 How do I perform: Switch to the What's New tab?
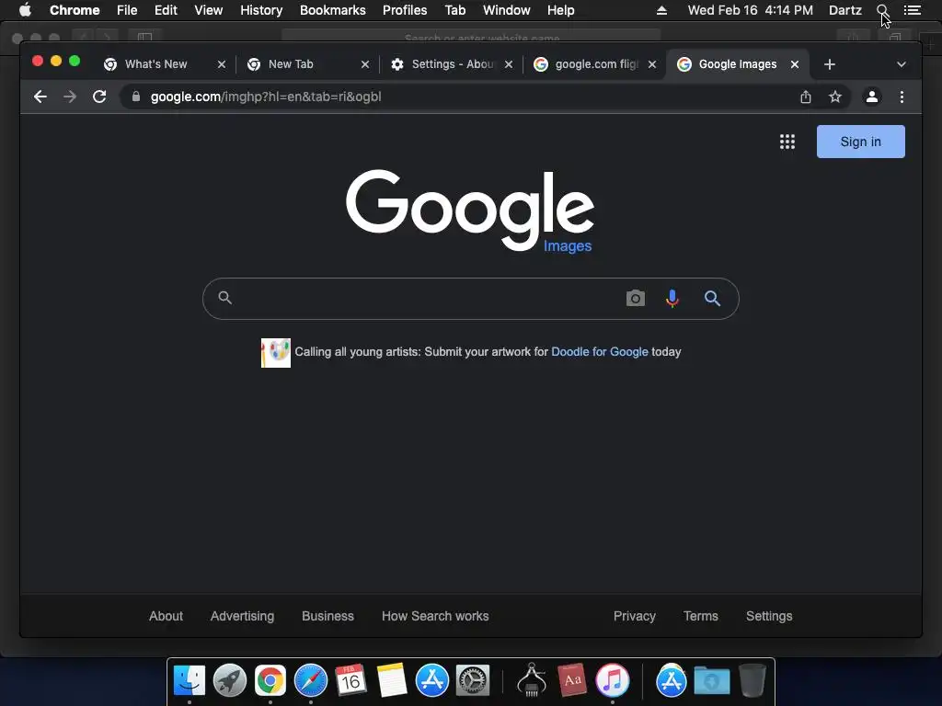tap(156, 64)
